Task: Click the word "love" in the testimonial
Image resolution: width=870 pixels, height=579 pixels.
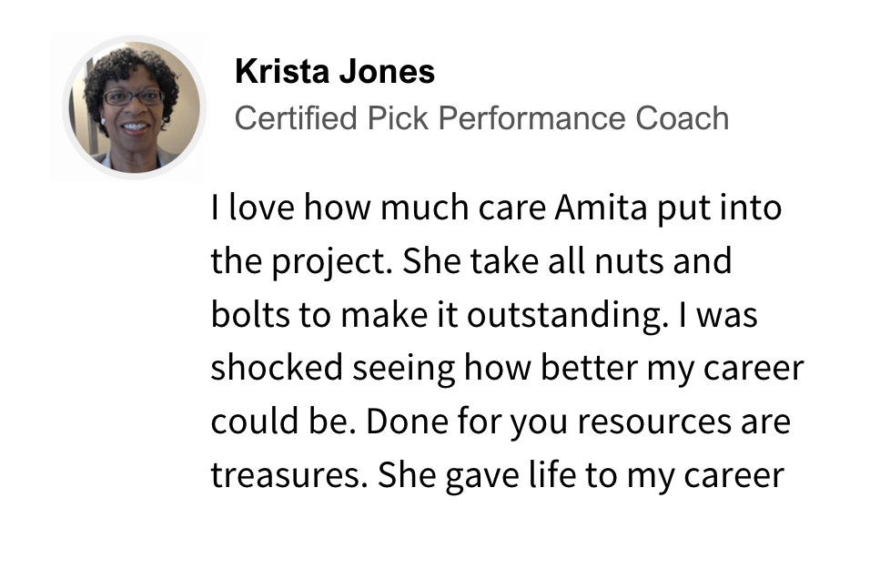Action: [x=261, y=208]
